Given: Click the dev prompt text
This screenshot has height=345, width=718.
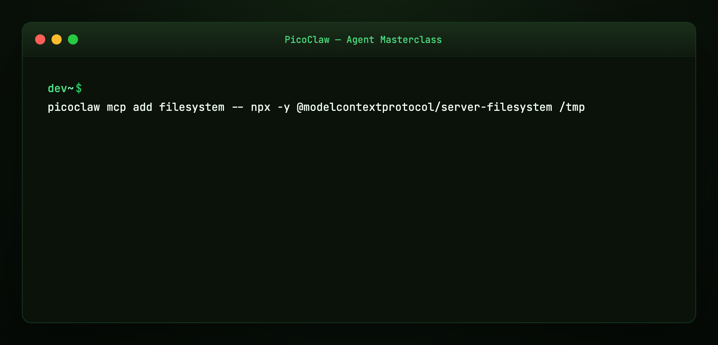Looking at the screenshot, I should pos(57,89).
